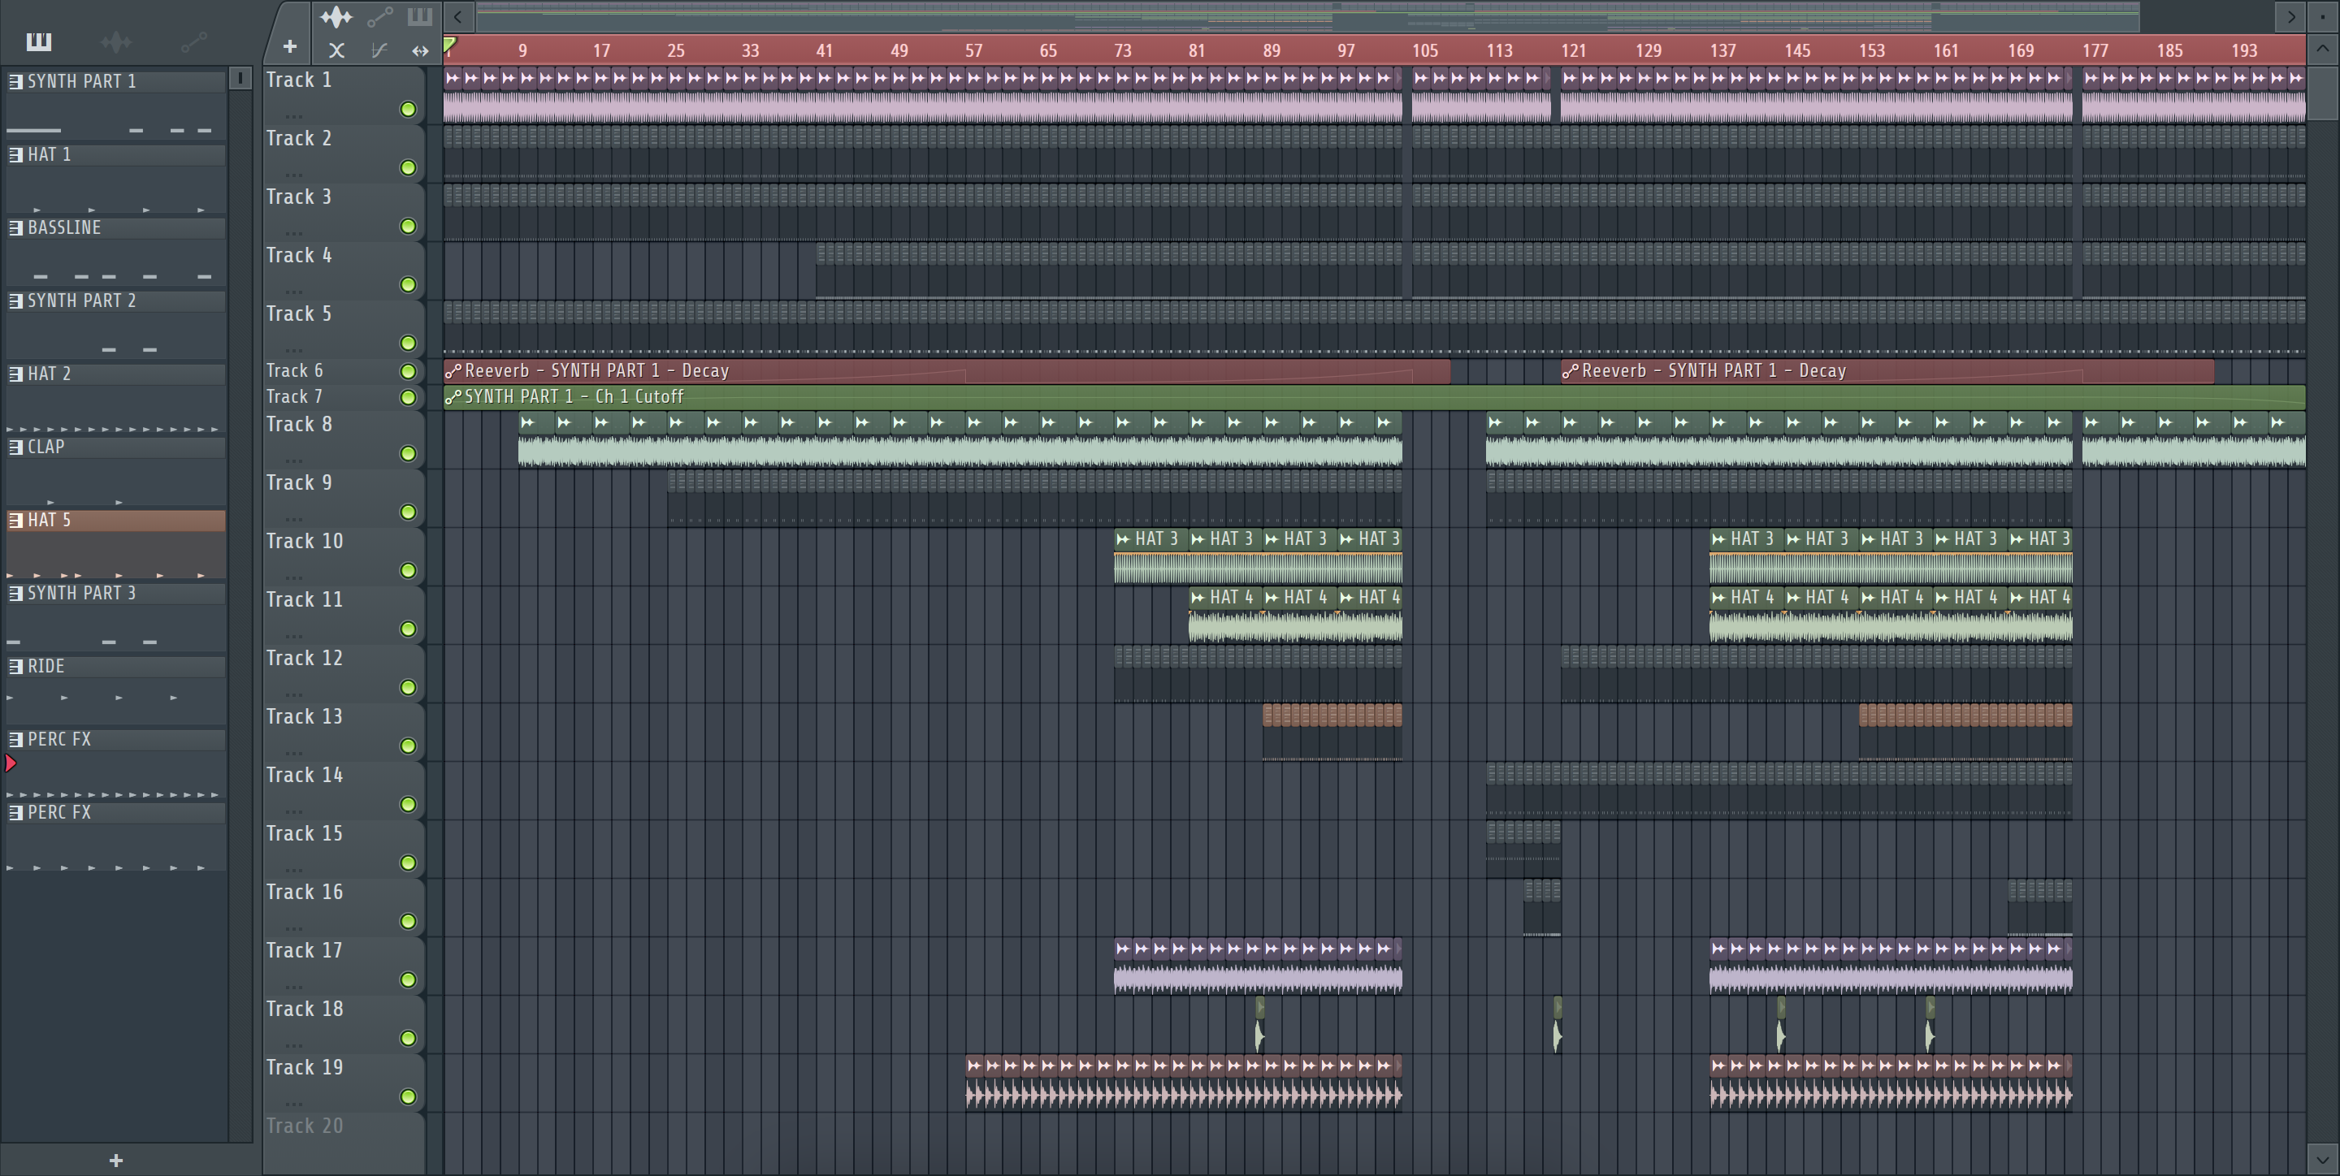Click the fade curve icon in playlist toolbar
This screenshot has height=1176, width=2340.
(379, 51)
